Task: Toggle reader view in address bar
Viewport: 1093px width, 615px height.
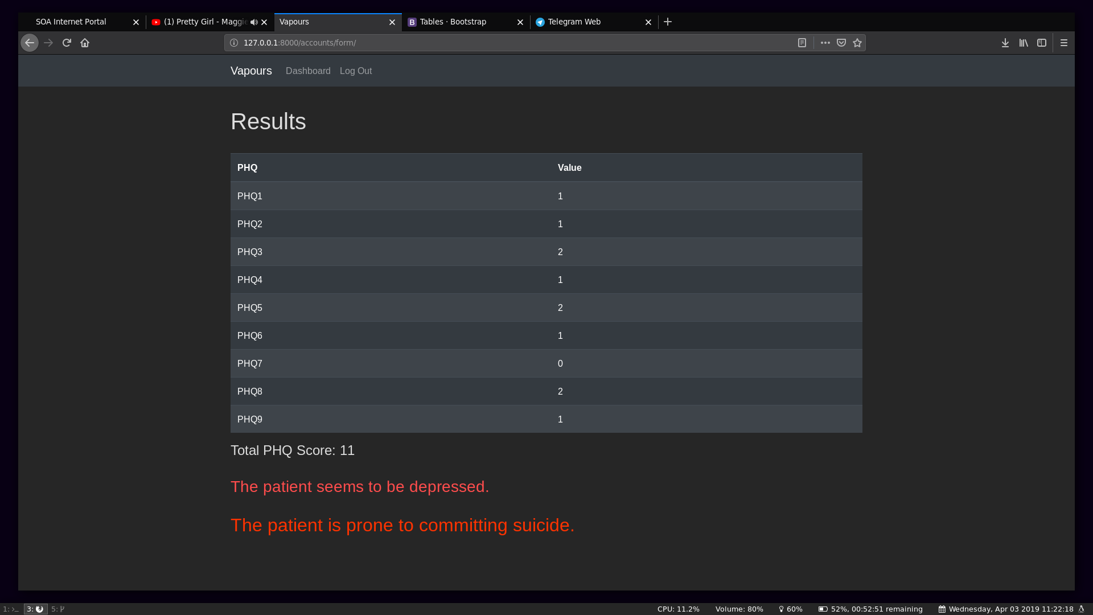Action: tap(802, 43)
